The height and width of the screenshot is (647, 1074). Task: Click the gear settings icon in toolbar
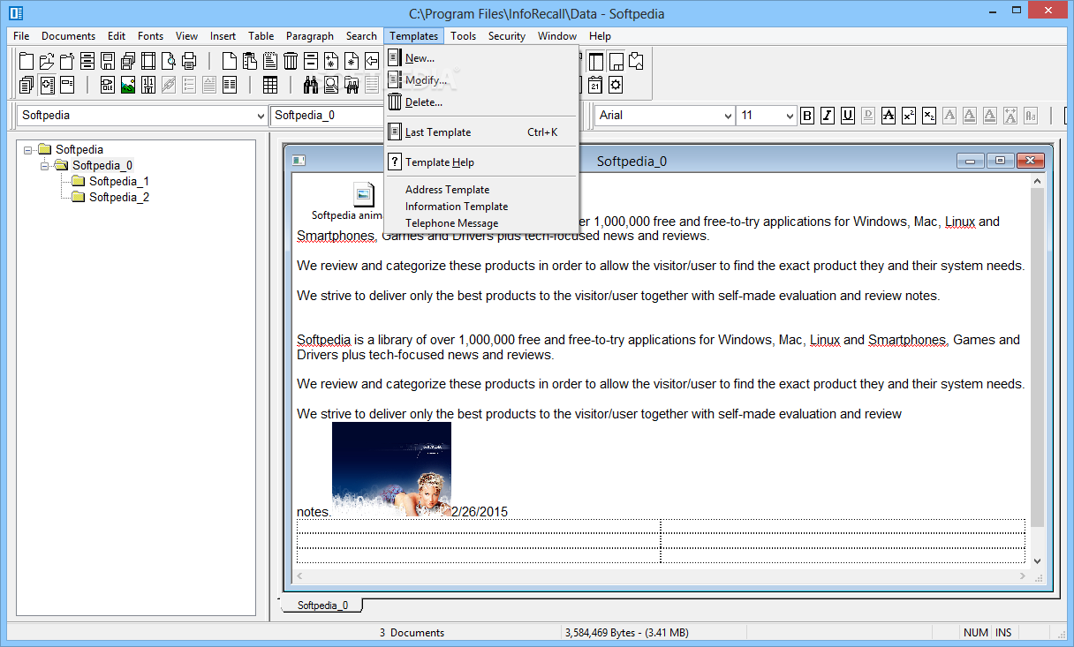pos(616,85)
